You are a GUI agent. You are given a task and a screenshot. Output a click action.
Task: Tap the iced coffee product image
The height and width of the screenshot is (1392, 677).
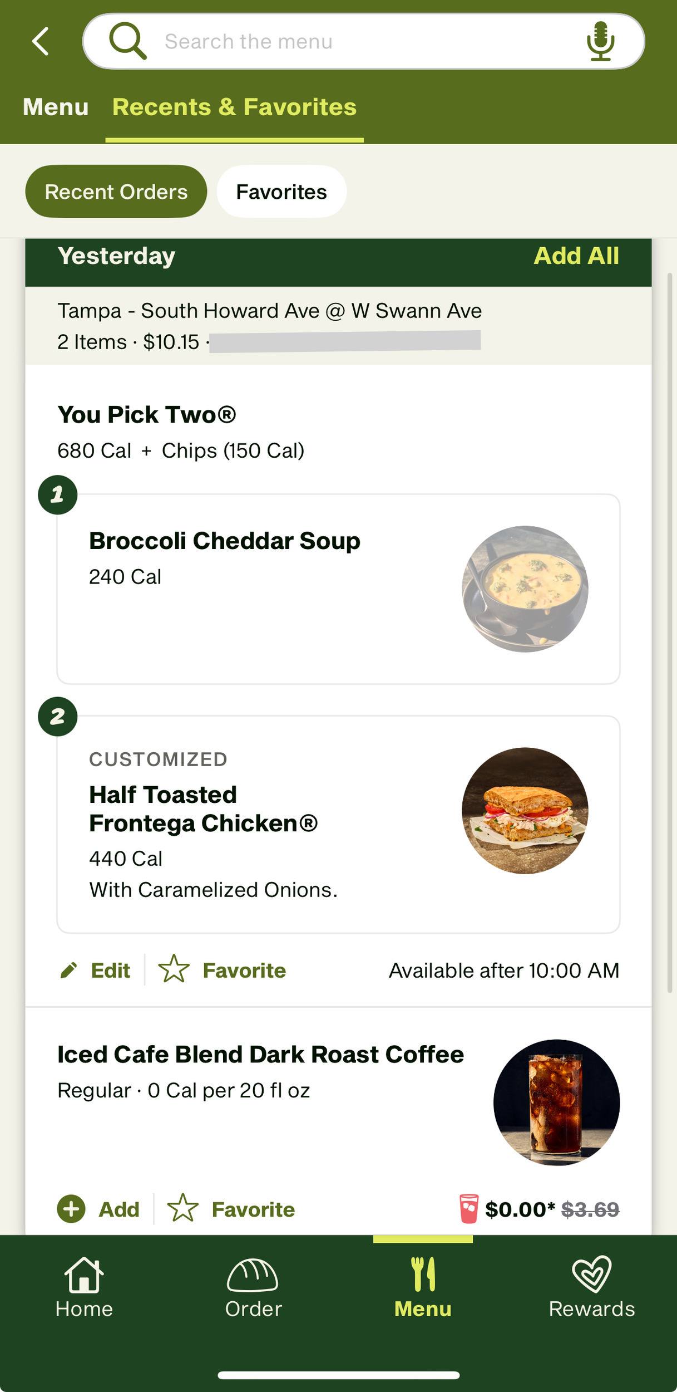point(556,1102)
